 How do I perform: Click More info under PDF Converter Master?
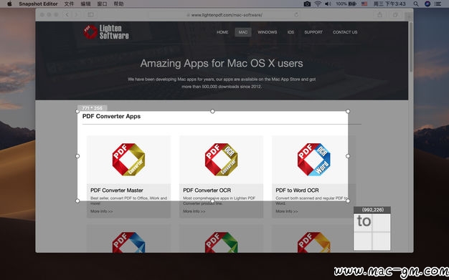101,211
